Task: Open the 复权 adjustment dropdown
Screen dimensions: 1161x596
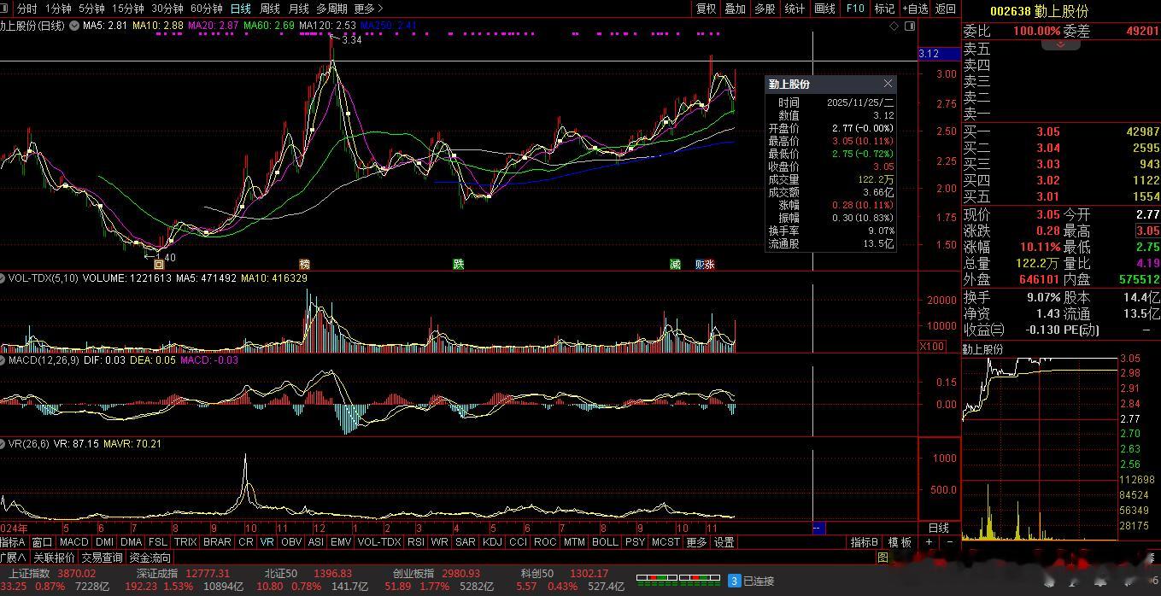Action: point(706,9)
